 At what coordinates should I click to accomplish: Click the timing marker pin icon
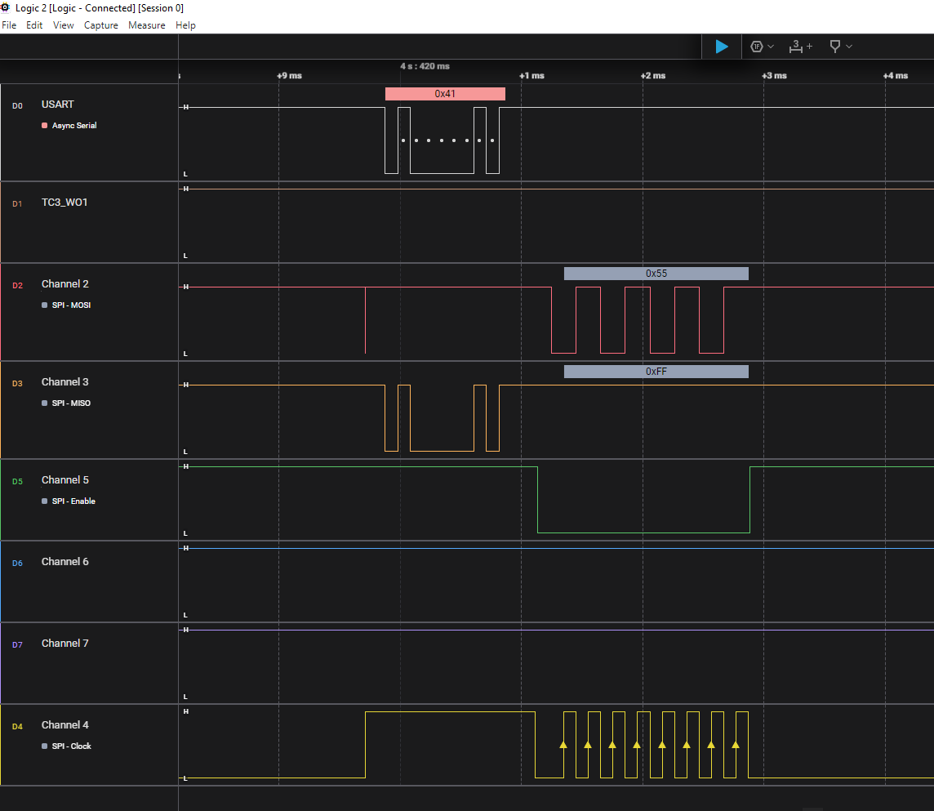[x=835, y=47]
